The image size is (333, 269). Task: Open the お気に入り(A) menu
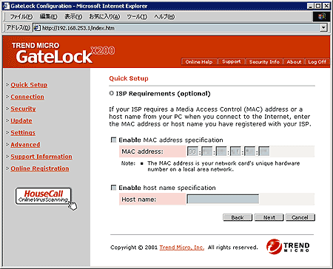click(104, 16)
